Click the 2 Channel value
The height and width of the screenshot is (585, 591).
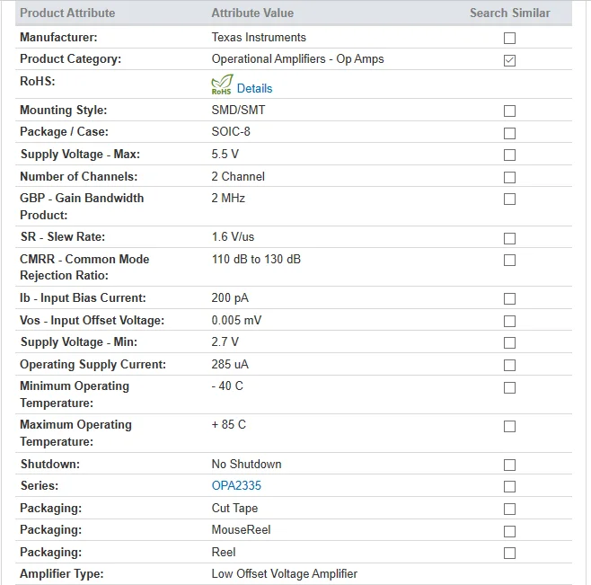point(238,176)
